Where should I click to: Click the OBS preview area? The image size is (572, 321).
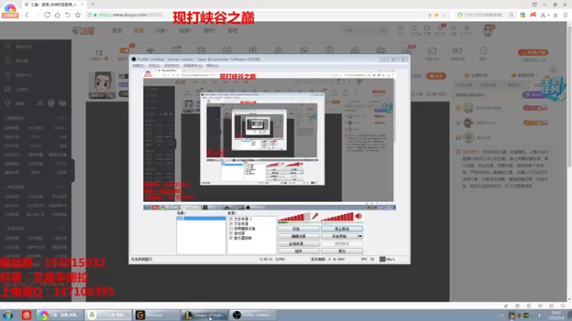(270, 140)
